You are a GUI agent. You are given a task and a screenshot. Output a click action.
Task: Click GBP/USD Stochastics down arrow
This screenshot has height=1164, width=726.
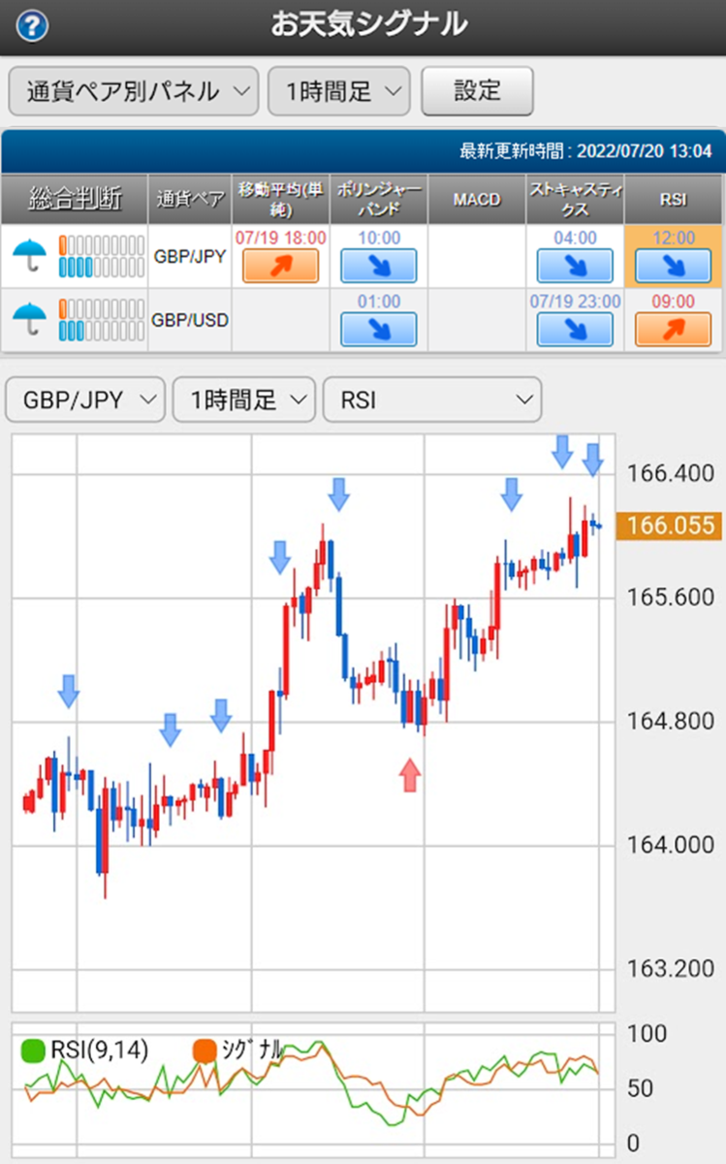575,330
